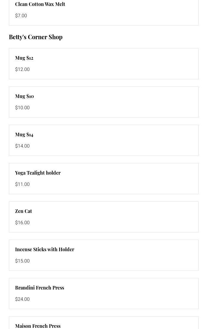
Task: Open the Yoga Tealight holder item
Action: click(x=38, y=173)
